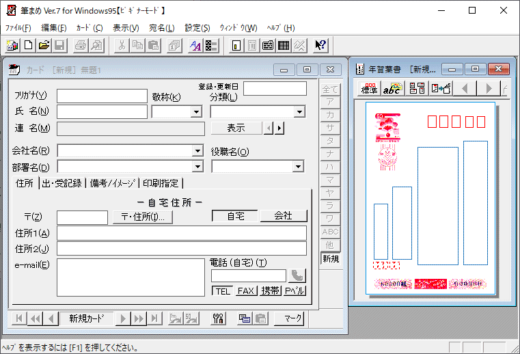
Task: Open print preview magnifier icon
Action: tap(96, 46)
